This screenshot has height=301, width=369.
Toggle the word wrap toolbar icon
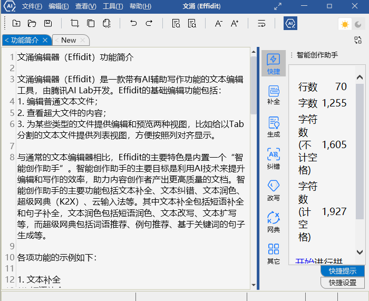click(x=261, y=23)
